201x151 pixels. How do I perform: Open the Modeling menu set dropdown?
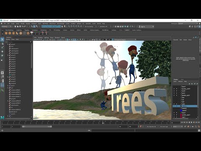pos(6,26)
